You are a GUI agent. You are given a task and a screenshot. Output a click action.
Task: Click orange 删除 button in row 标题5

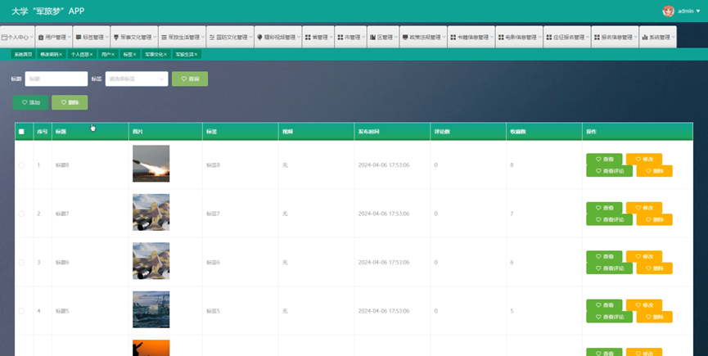[654, 318]
